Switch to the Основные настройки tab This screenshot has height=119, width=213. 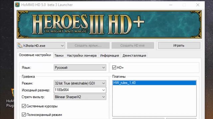pos(35,55)
